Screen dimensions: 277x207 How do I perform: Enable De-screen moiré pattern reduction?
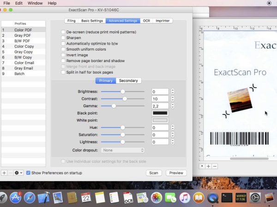click(63, 32)
